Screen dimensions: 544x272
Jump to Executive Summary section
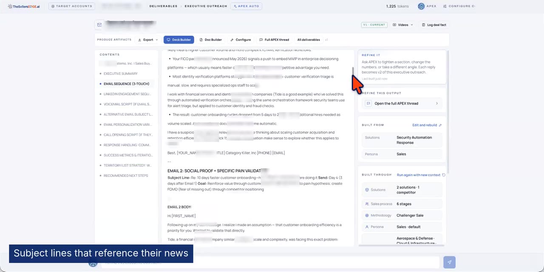point(121,74)
